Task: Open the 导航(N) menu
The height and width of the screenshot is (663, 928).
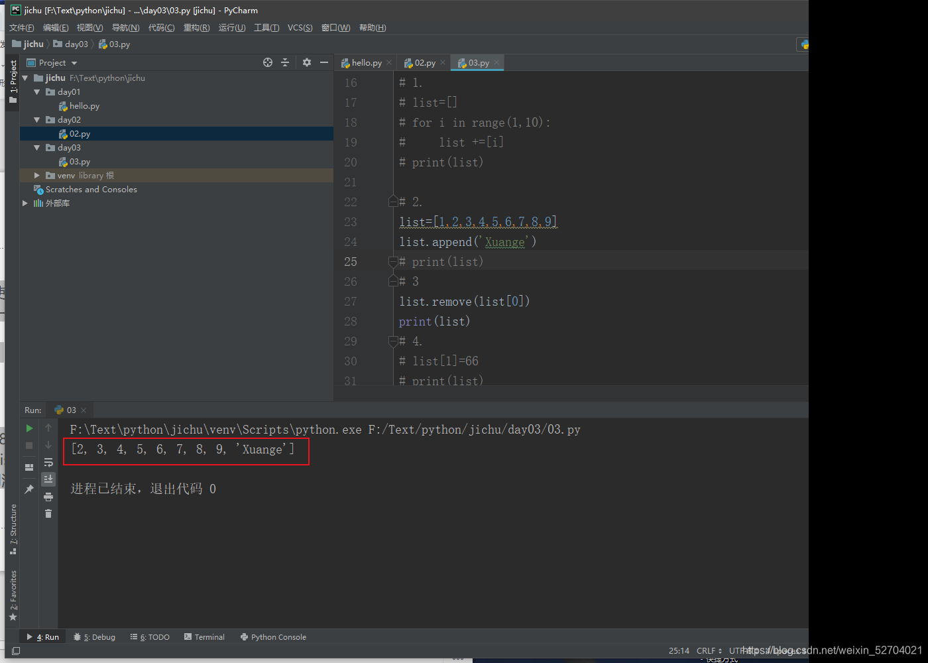Action: pos(125,28)
